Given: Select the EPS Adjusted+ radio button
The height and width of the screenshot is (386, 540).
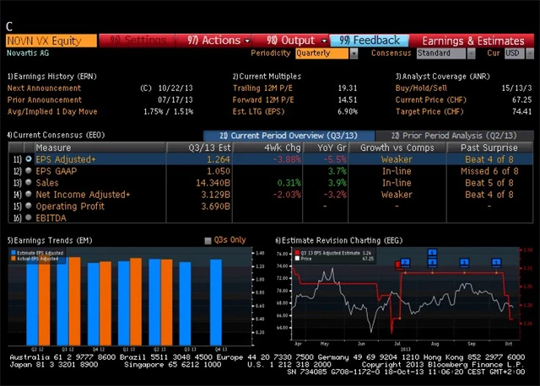Looking at the screenshot, I should [29, 159].
